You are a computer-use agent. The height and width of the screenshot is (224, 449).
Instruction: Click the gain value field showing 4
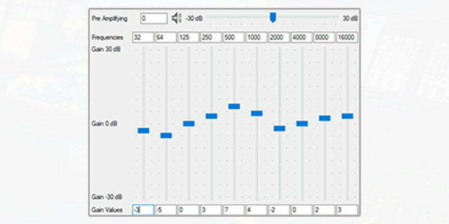tap(256, 210)
